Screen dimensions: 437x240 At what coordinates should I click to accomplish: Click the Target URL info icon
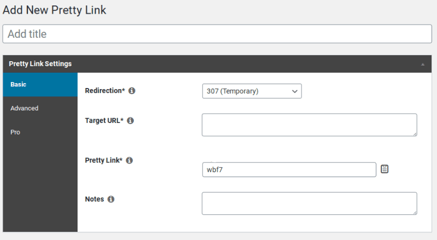[130, 121]
